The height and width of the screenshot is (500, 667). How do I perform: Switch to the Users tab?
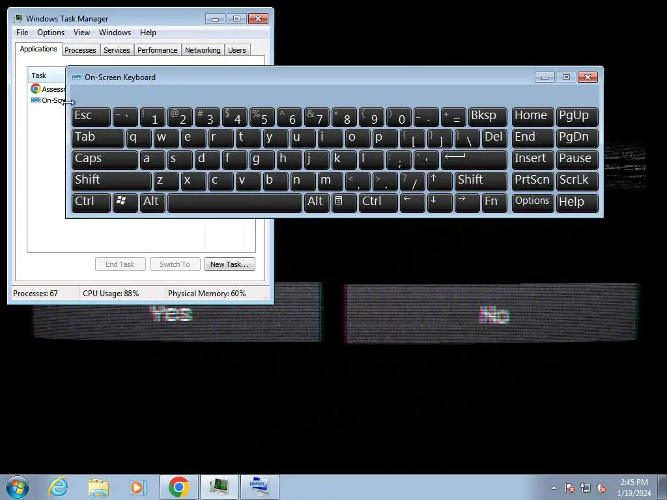pos(237,50)
